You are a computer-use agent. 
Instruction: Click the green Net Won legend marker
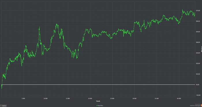coord(97,106)
